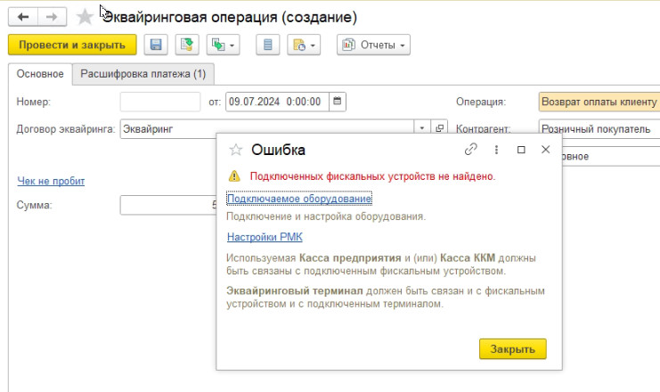Switch to the Расшифровка платежа (1) tab
Screen dimensions: 660x392
pyautogui.click(x=143, y=74)
